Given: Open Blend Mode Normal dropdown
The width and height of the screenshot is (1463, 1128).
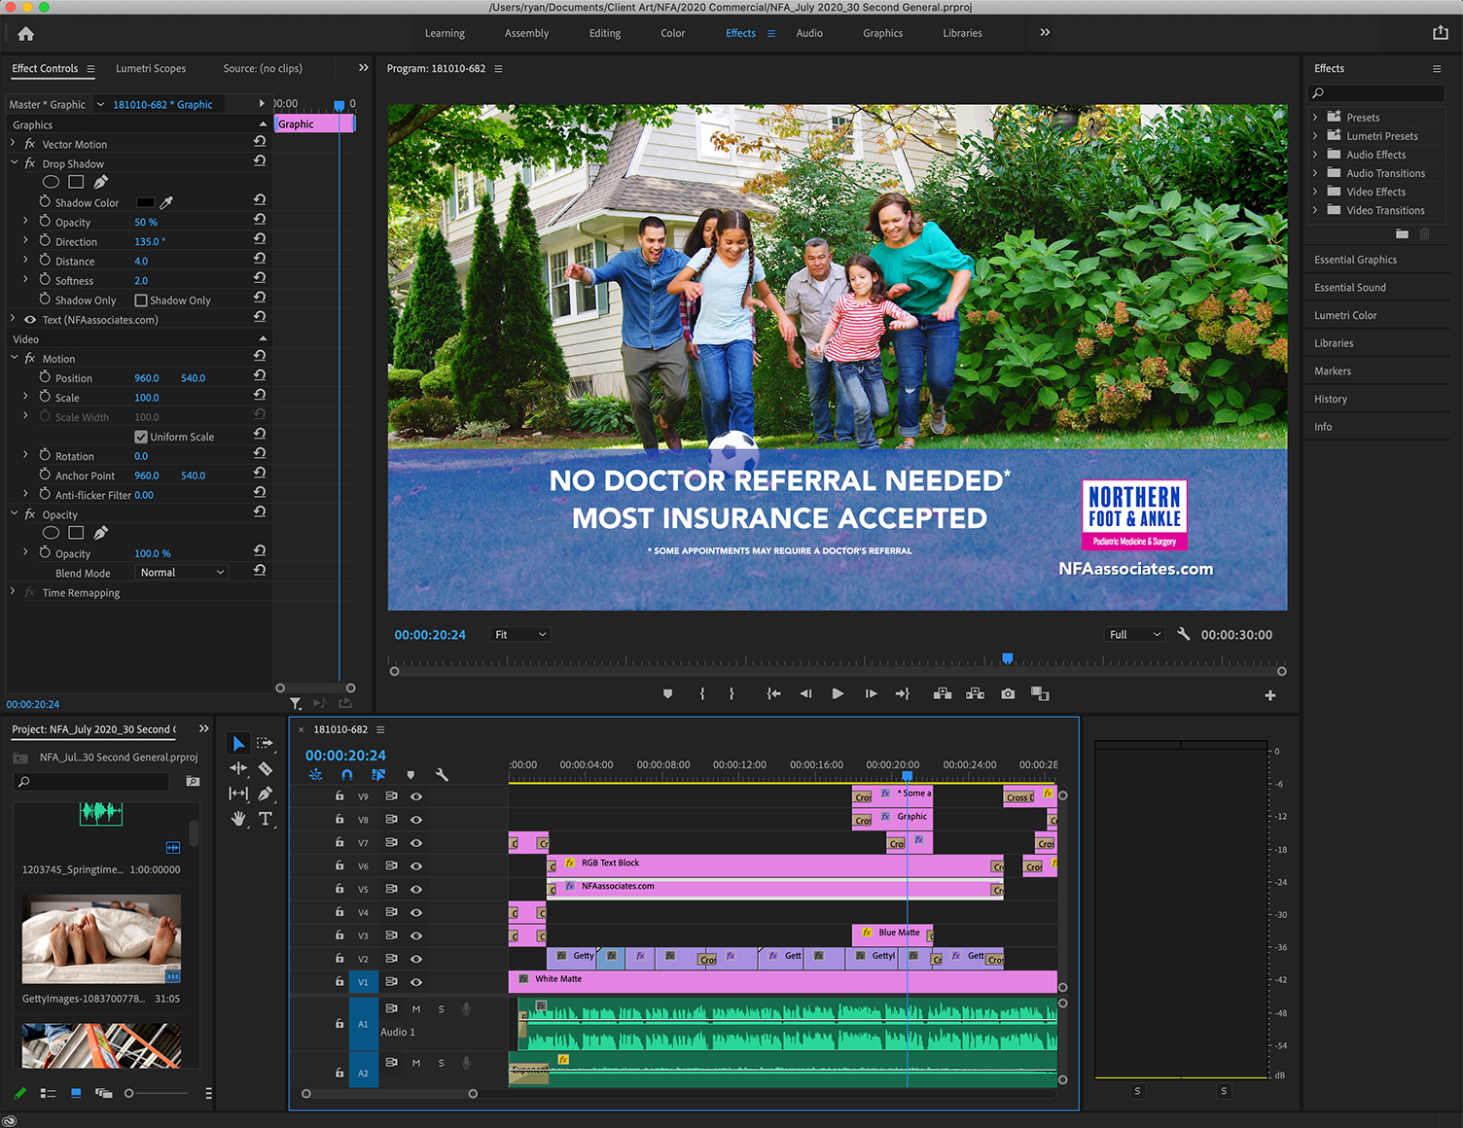Looking at the screenshot, I should [182, 573].
